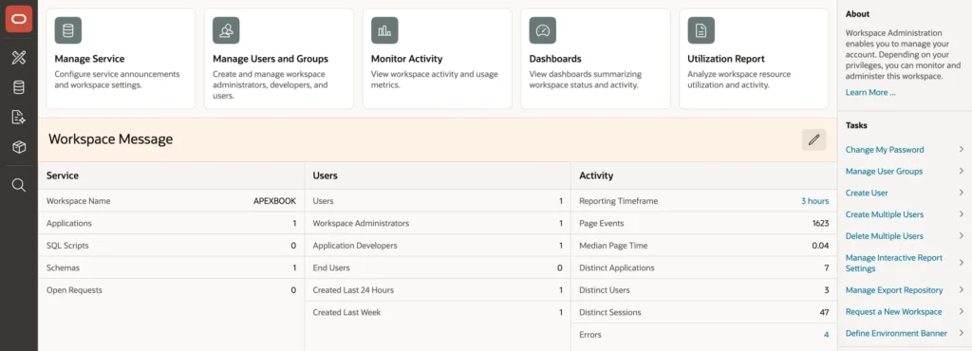Follow the Learn More link
The image size is (972, 351).
pyautogui.click(x=870, y=92)
